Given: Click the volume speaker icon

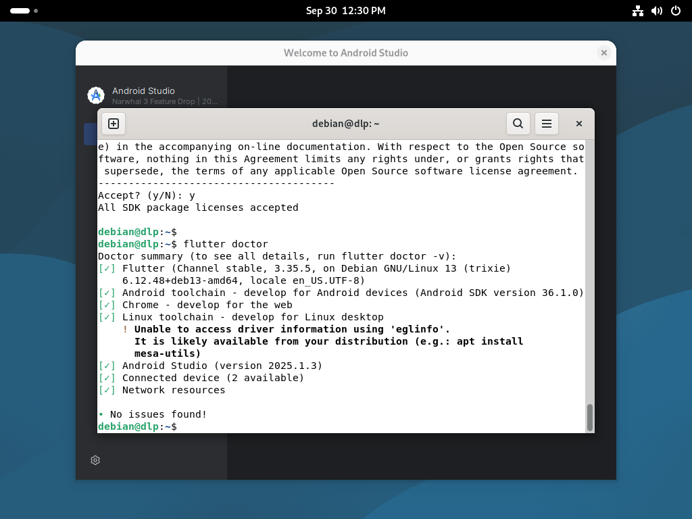Looking at the screenshot, I should pyautogui.click(x=656, y=11).
